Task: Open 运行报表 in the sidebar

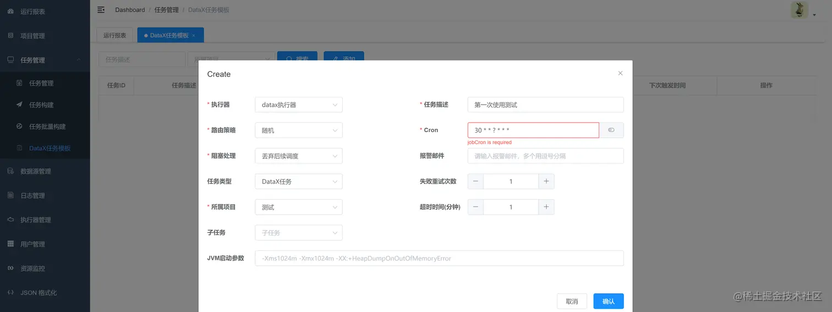Action: click(x=45, y=11)
